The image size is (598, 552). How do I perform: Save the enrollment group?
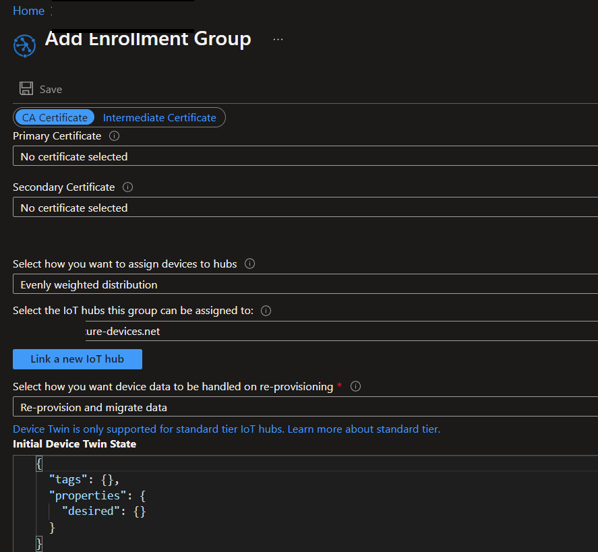click(x=39, y=88)
